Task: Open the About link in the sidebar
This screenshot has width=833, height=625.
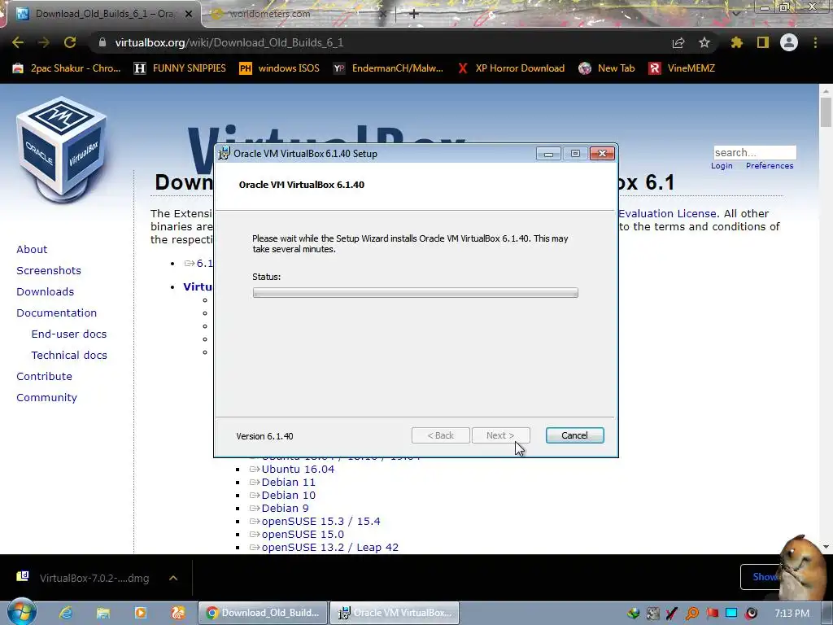Action: (32, 249)
